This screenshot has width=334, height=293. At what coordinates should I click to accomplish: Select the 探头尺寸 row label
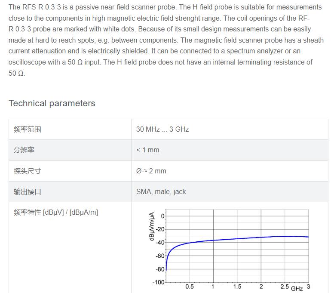coord(27,171)
